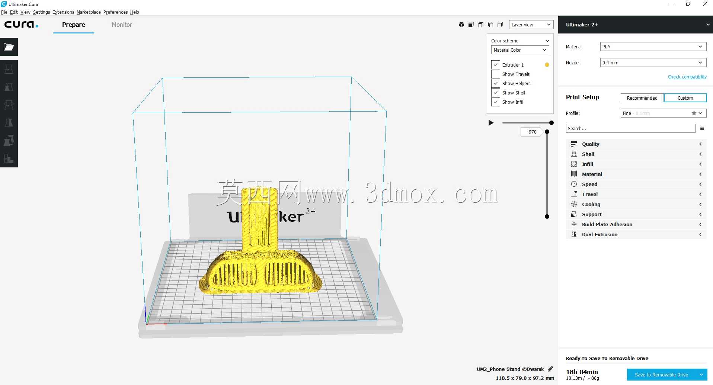This screenshot has height=385, width=713.
Task: Click the Cooling fan icon
Action: click(574, 204)
